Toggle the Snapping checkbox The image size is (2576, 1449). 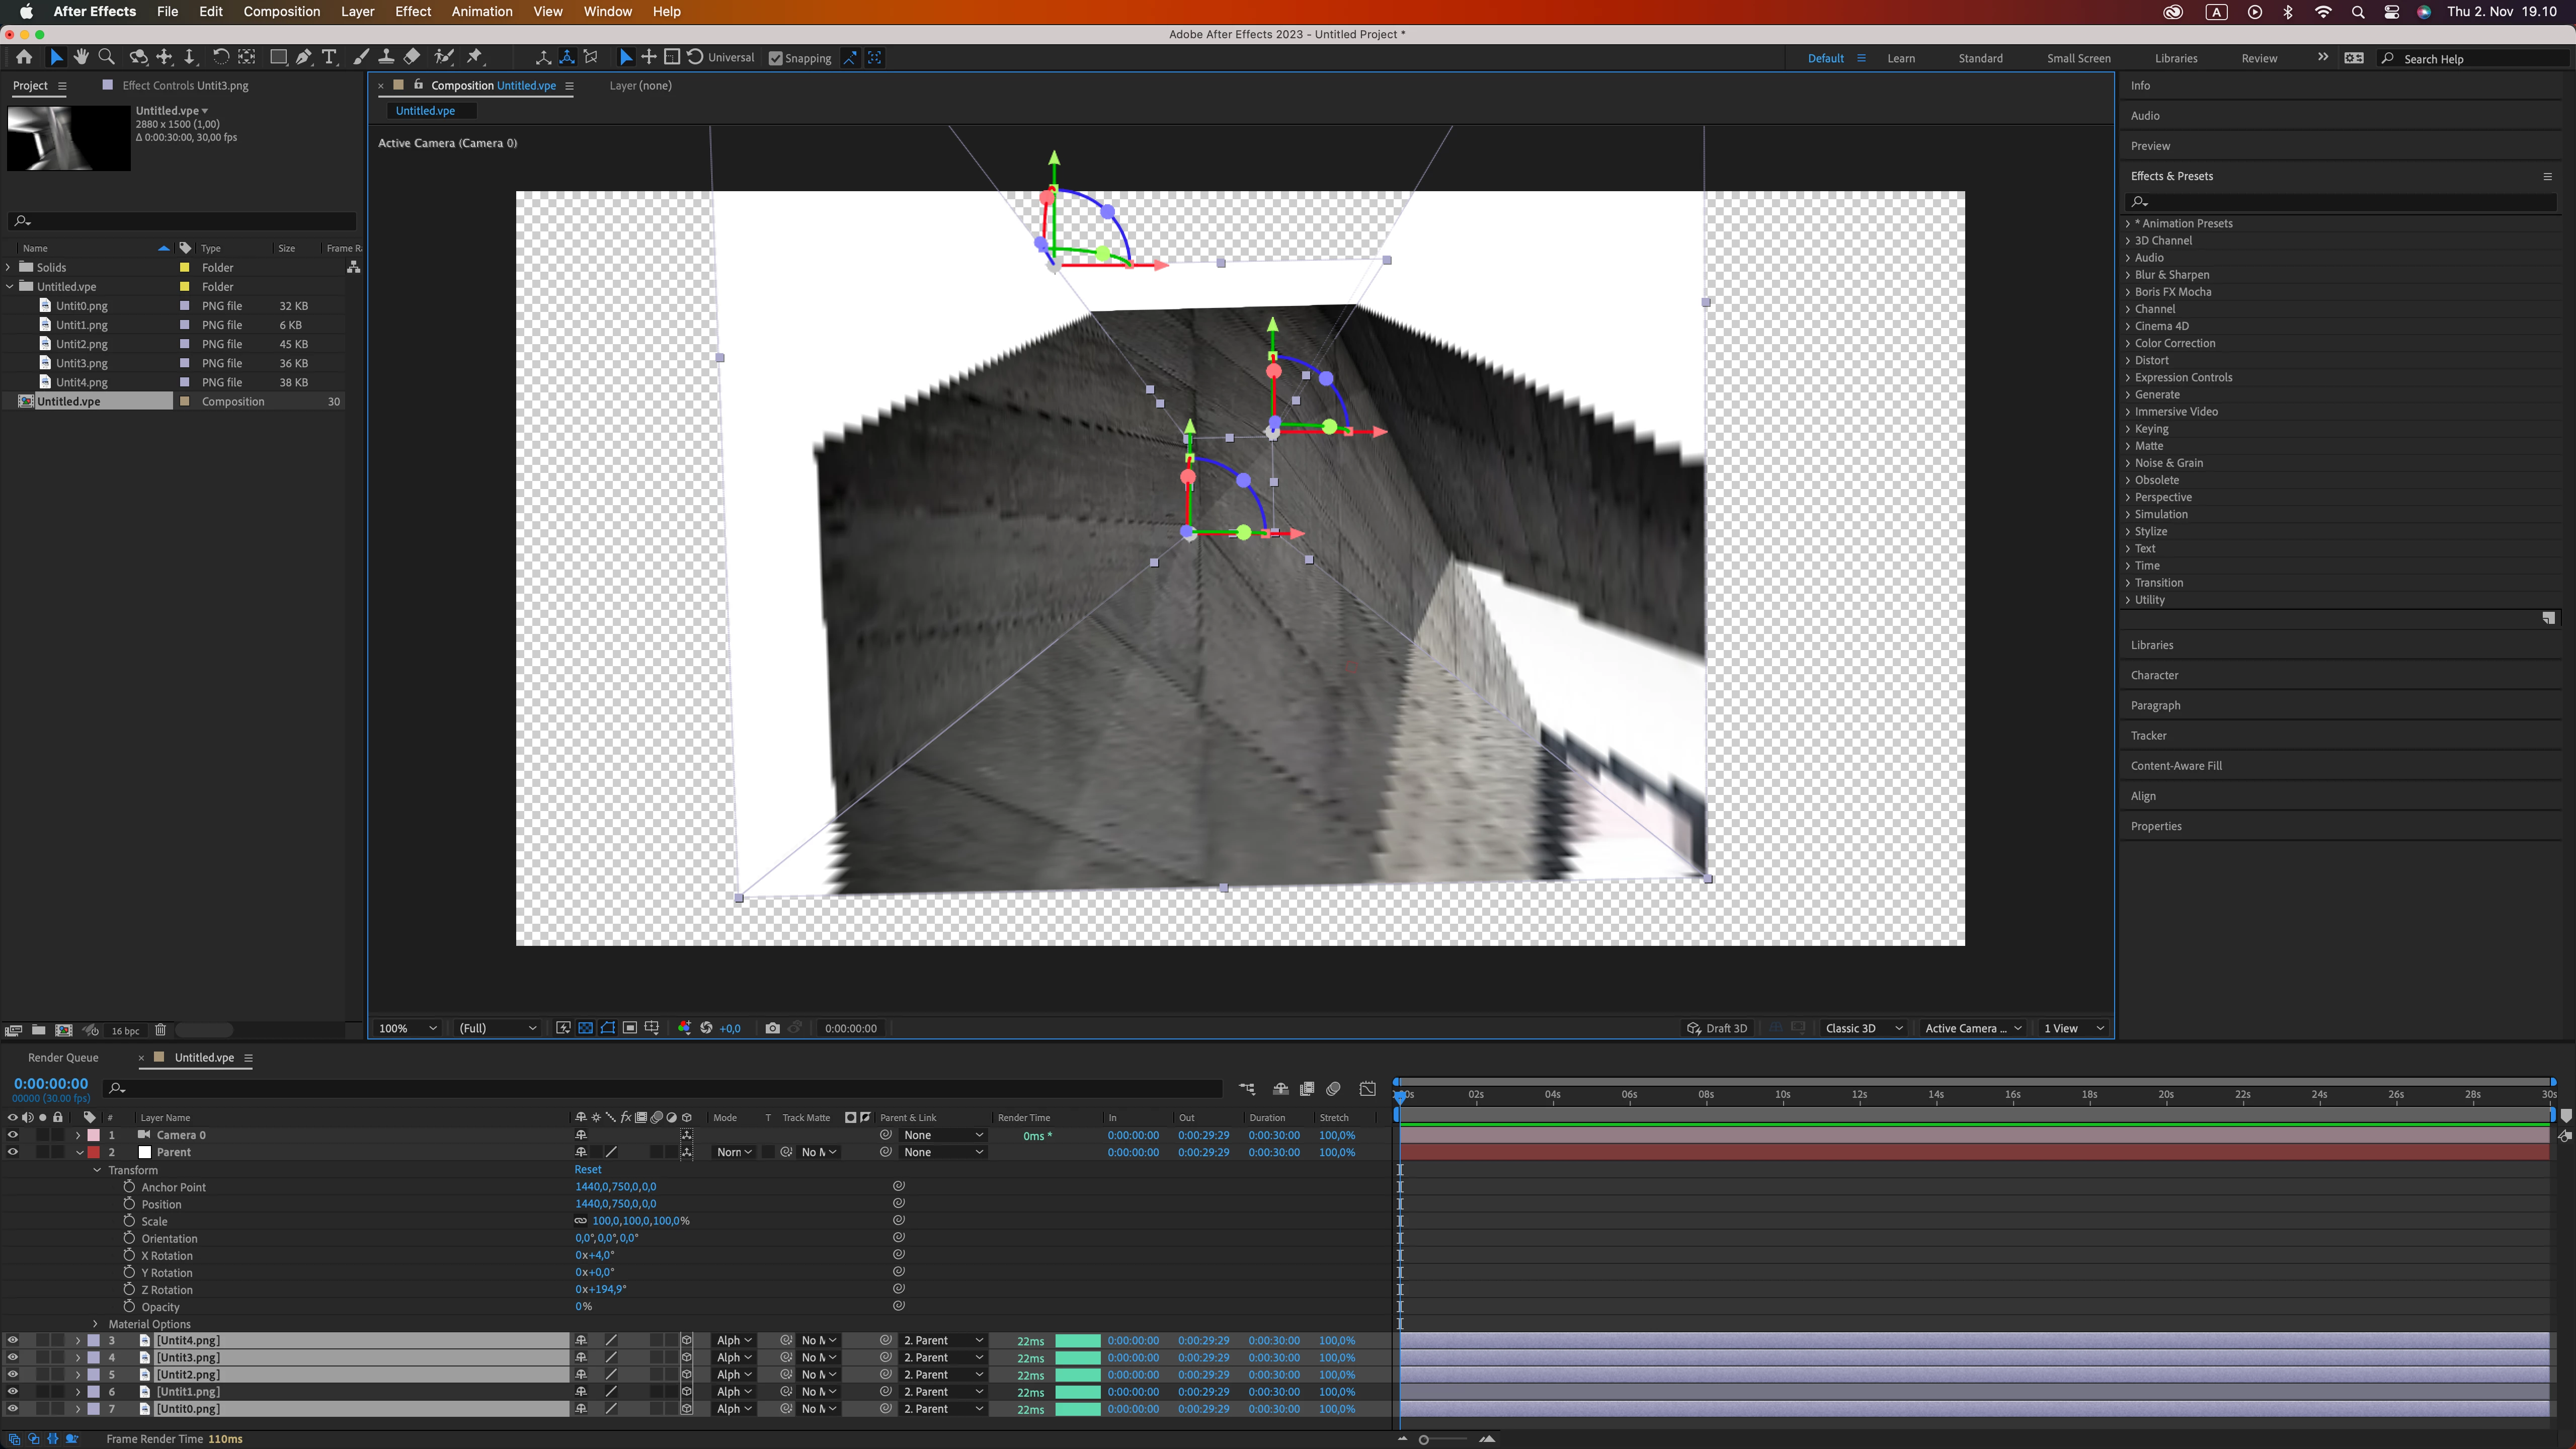(x=775, y=58)
